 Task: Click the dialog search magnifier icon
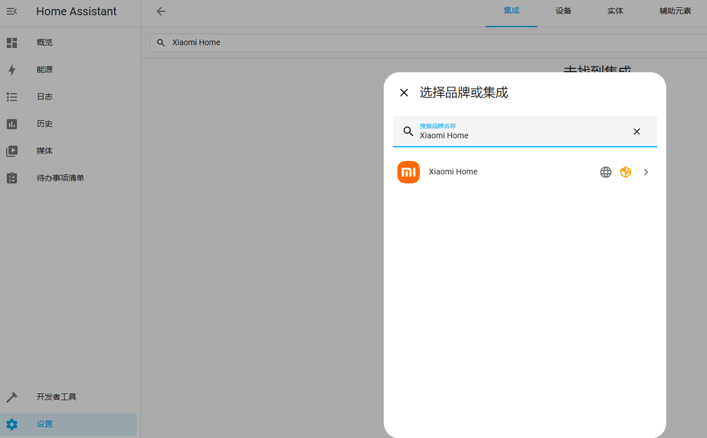pyautogui.click(x=409, y=132)
